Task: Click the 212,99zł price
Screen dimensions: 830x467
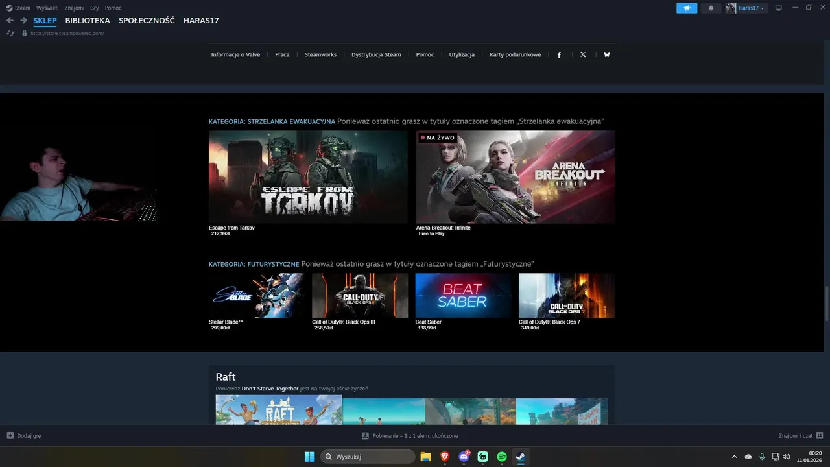Action: pos(220,233)
